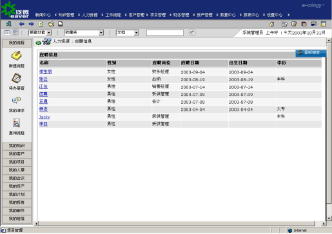
Task: Open applicant link in the last table row
Action: point(43,124)
